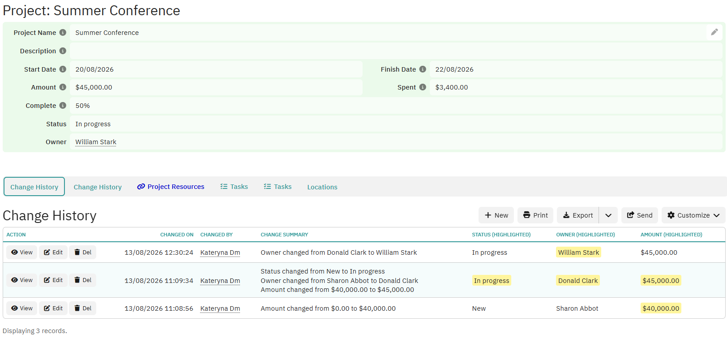The height and width of the screenshot is (338, 727).
Task: Sort by the Changed By column header
Action: (217, 235)
